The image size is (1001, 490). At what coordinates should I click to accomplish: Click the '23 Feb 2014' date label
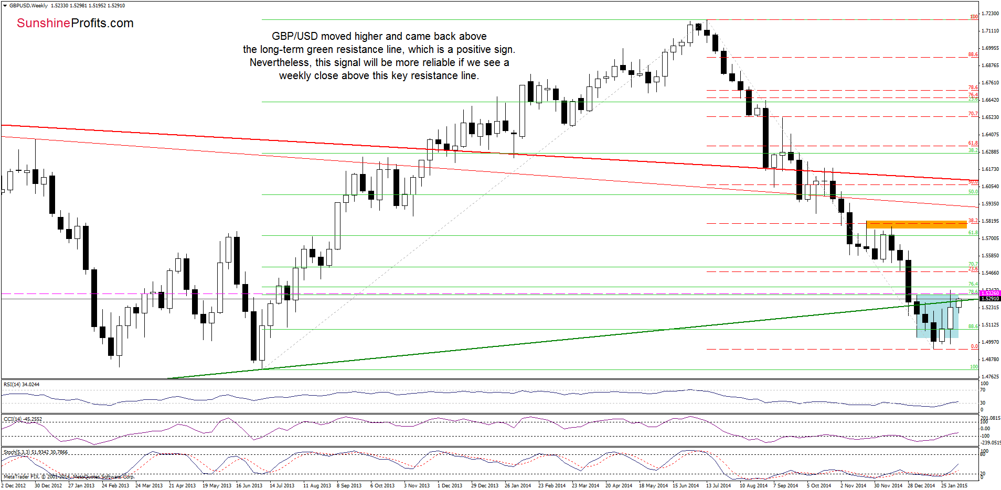(x=552, y=486)
